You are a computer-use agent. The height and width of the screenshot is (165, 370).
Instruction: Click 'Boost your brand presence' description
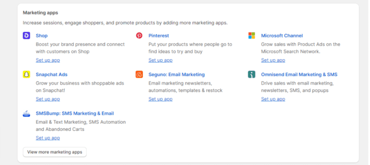point(80,48)
